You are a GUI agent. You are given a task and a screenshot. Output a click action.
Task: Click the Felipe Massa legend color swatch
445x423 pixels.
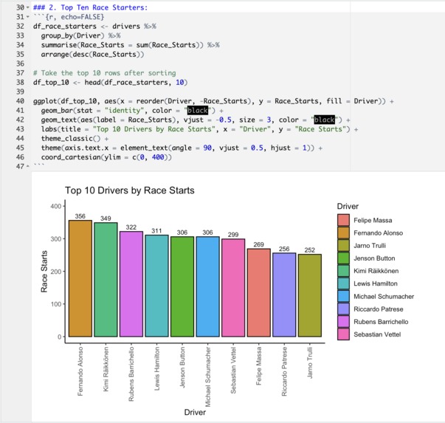pos(343,220)
